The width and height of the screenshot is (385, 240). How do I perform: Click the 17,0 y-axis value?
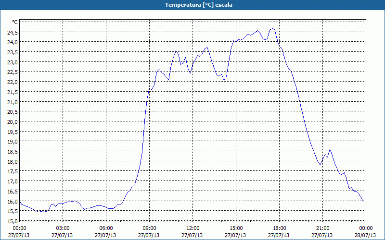13,181
